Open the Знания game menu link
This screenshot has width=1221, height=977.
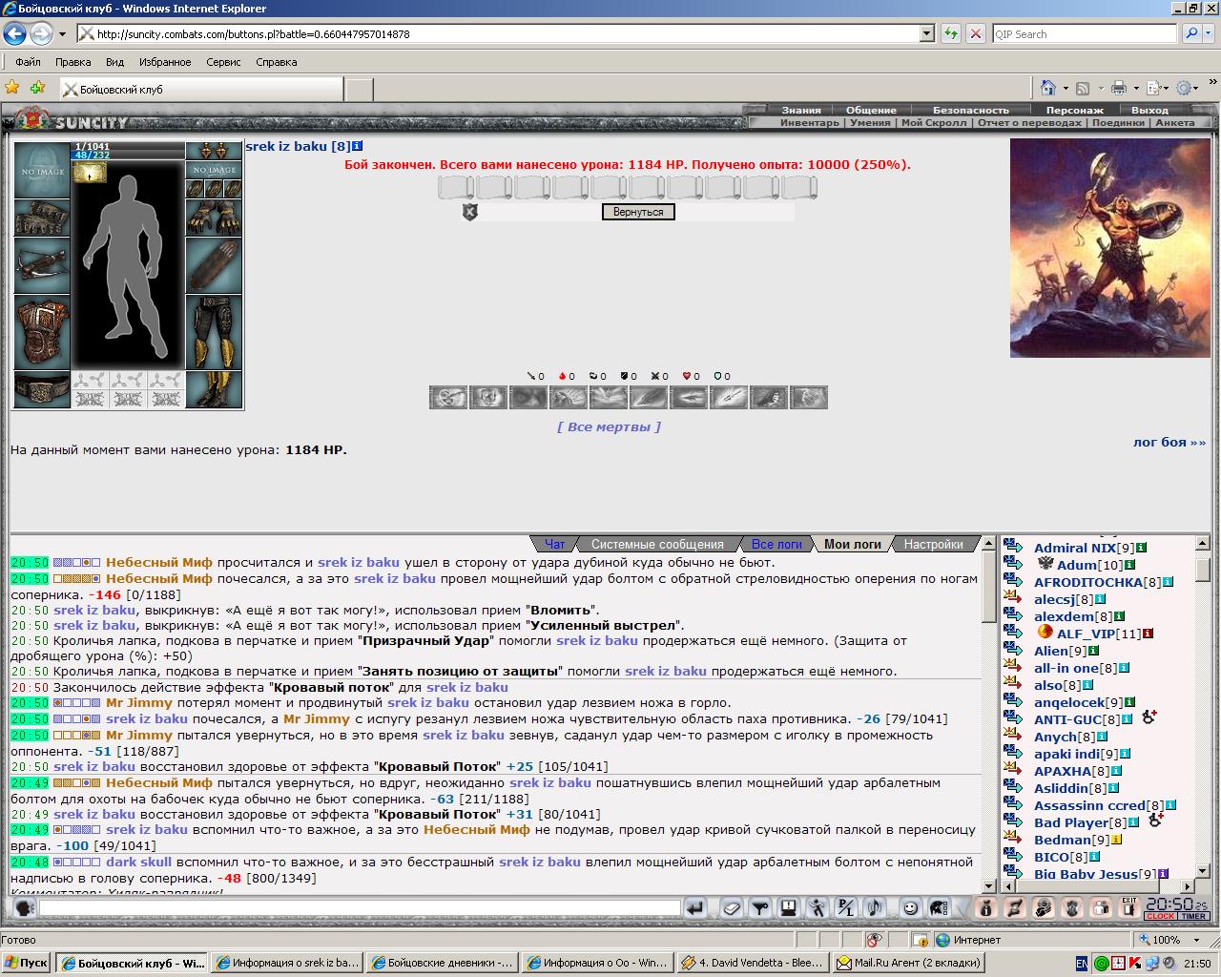[801, 110]
